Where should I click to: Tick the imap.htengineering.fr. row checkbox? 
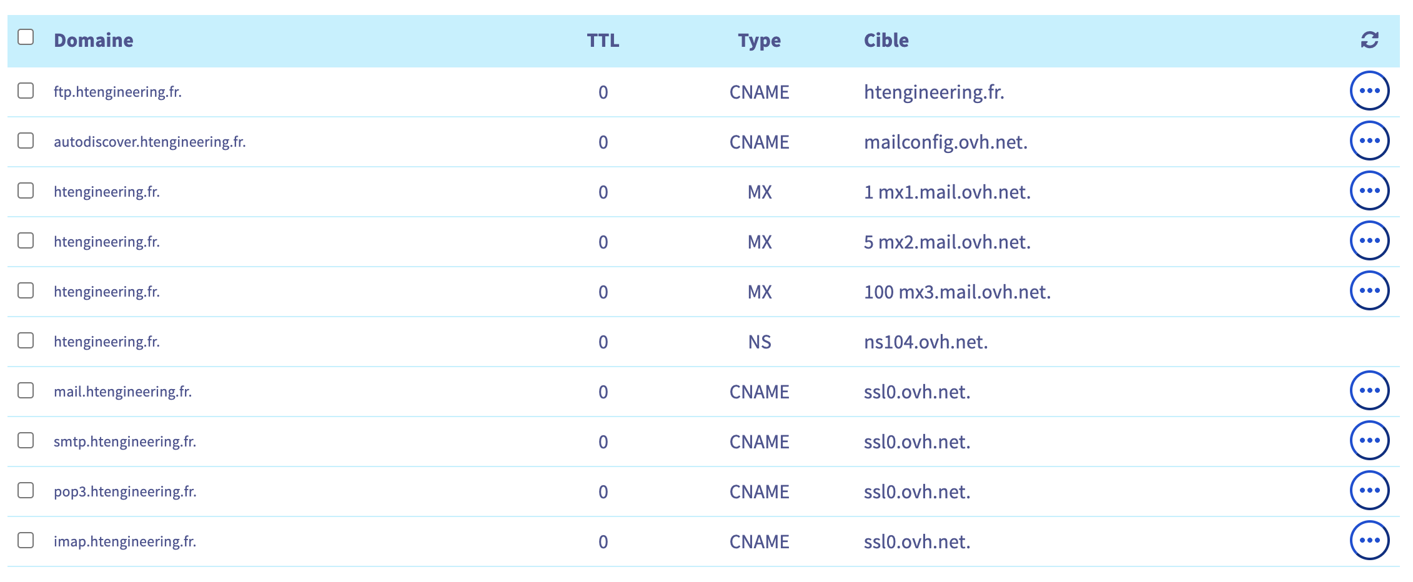pyautogui.click(x=26, y=540)
